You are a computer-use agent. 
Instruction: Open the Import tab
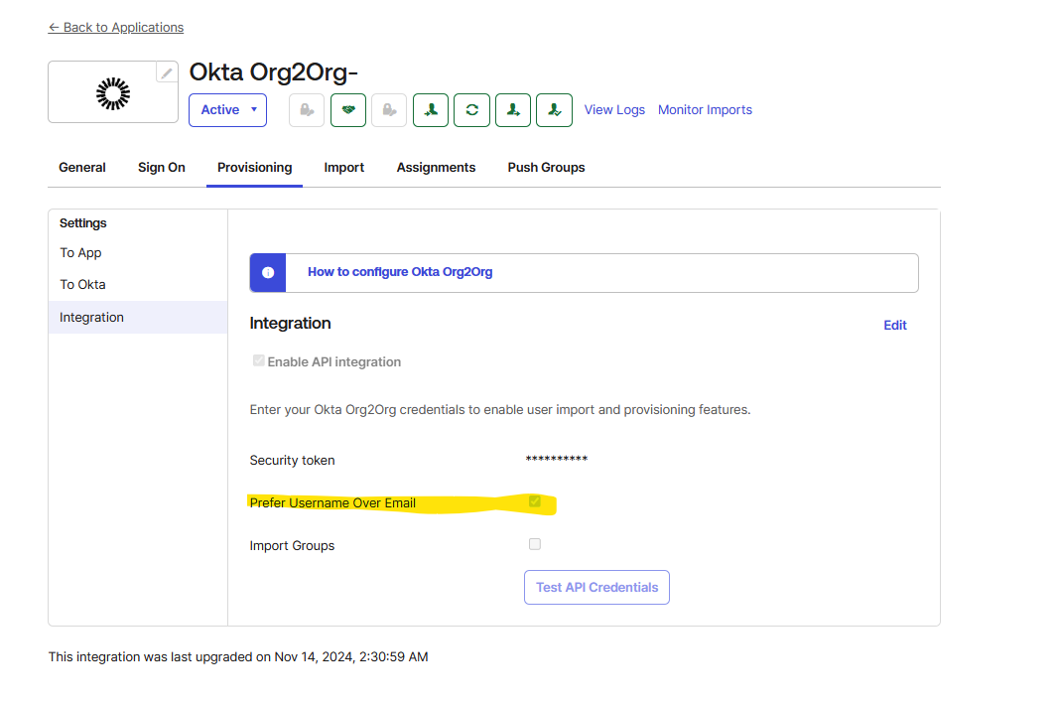tap(343, 167)
